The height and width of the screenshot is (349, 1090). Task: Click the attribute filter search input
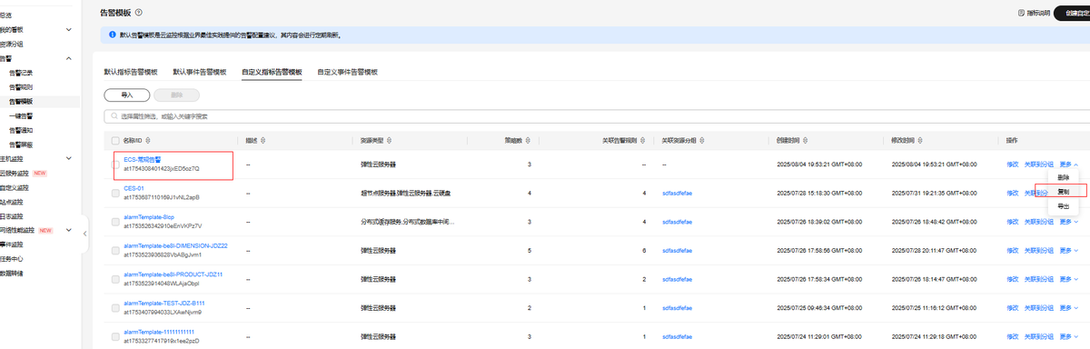(x=590, y=116)
